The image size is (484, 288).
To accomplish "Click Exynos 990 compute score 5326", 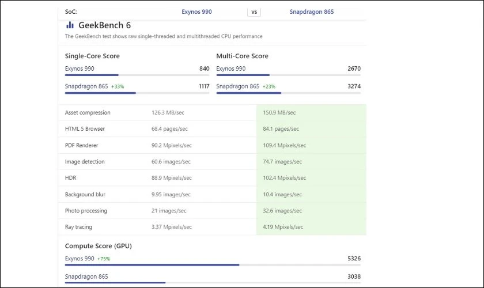I will point(354,259).
